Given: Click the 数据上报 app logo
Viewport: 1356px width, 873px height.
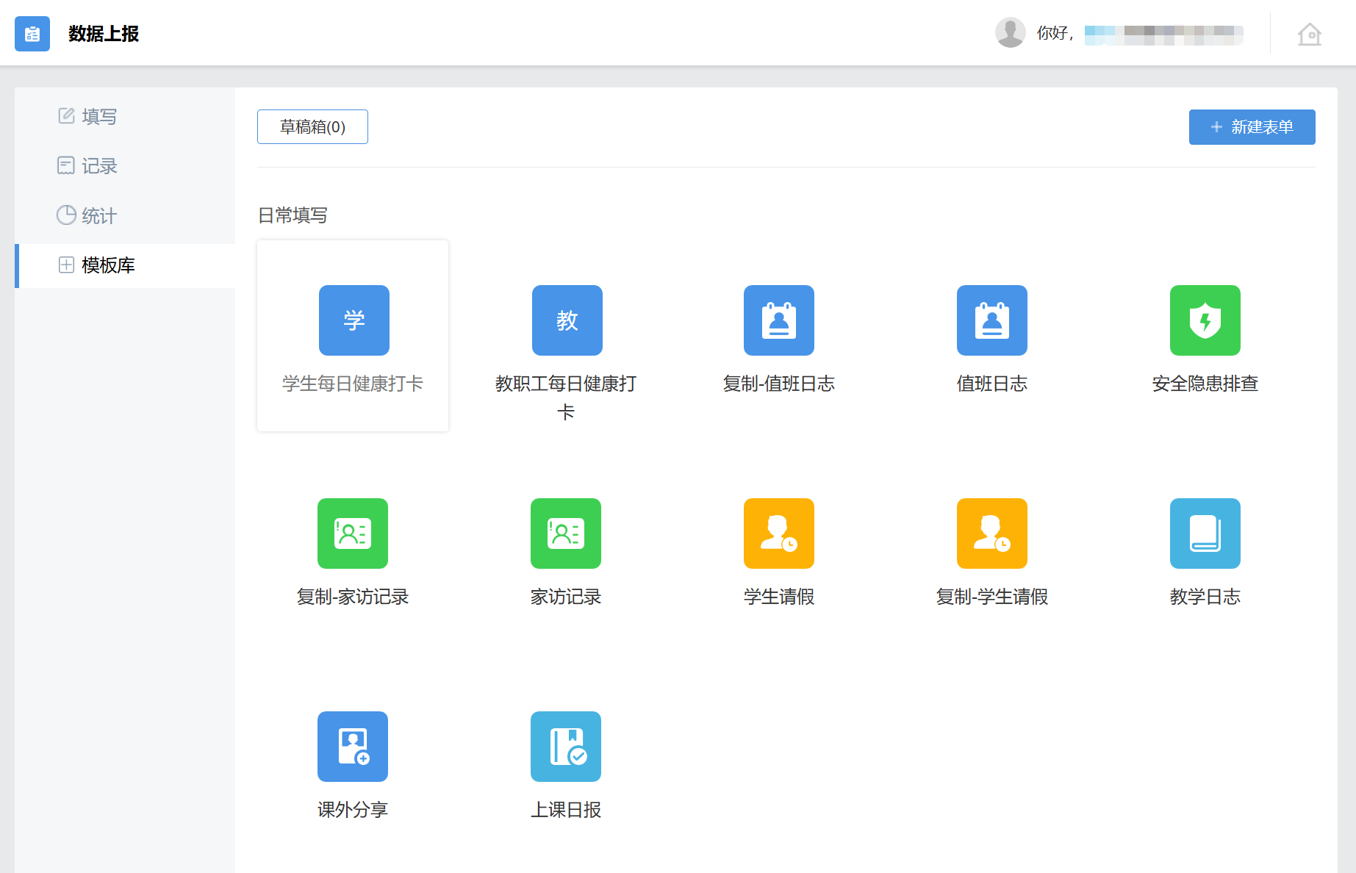Looking at the screenshot, I should 32,34.
